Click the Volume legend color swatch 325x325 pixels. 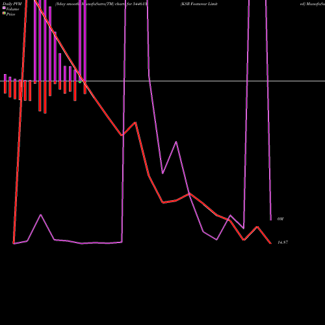pyautogui.click(x=4, y=8)
